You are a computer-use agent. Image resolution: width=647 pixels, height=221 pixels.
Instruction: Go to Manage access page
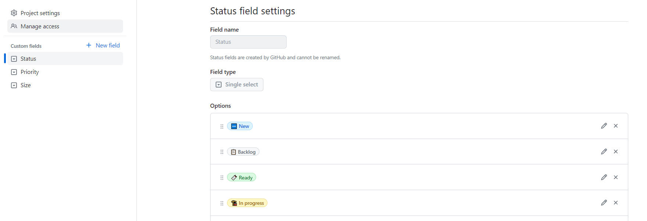click(x=40, y=26)
